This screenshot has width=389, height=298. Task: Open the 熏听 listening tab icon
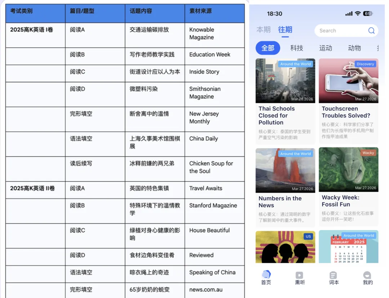pyautogui.click(x=299, y=275)
